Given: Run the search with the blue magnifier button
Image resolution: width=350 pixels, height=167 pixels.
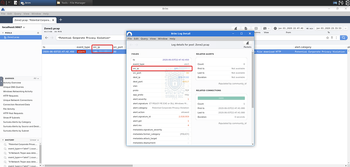Looking at the screenshot, I should (344, 38).
